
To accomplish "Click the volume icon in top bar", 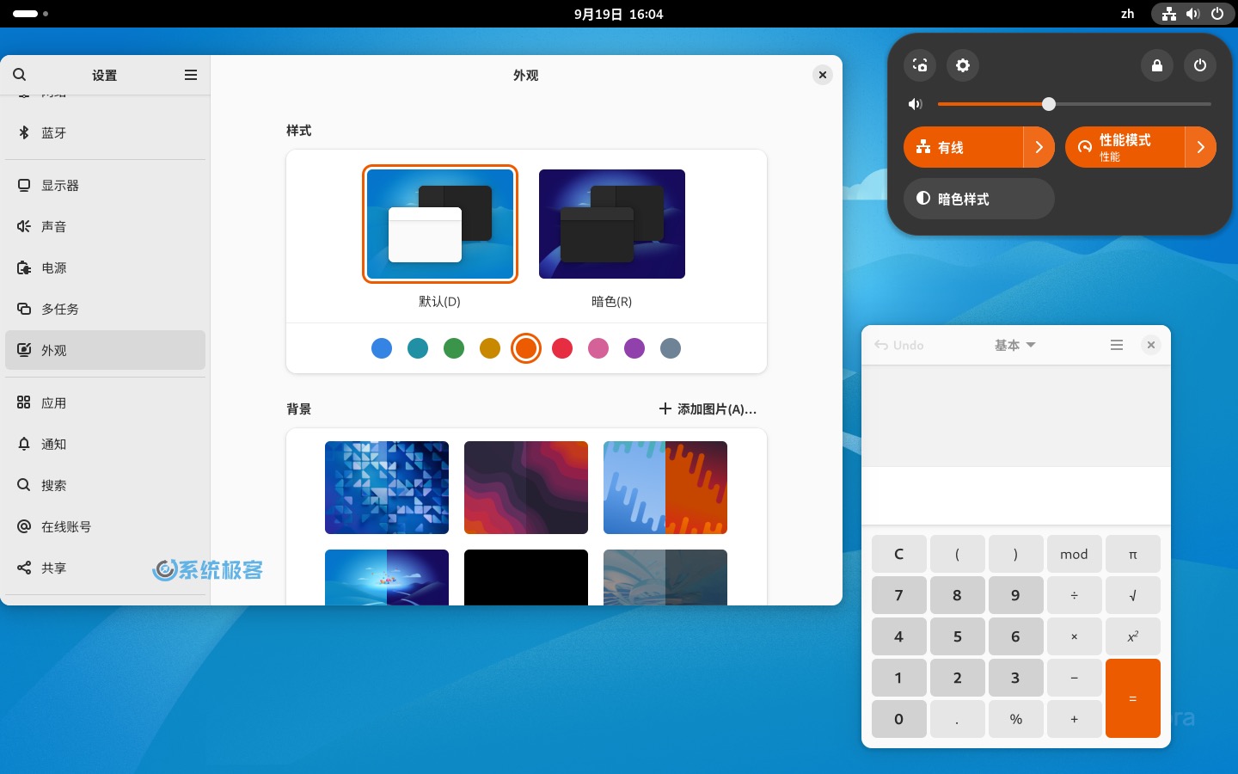I will pos(1193,14).
